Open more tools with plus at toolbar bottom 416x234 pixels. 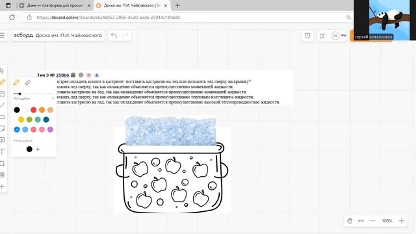click(2, 187)
